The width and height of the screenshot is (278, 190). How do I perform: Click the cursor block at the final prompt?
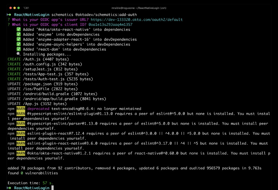53,188
